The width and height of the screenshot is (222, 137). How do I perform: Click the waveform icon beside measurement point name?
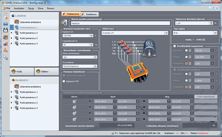[64, 23]
